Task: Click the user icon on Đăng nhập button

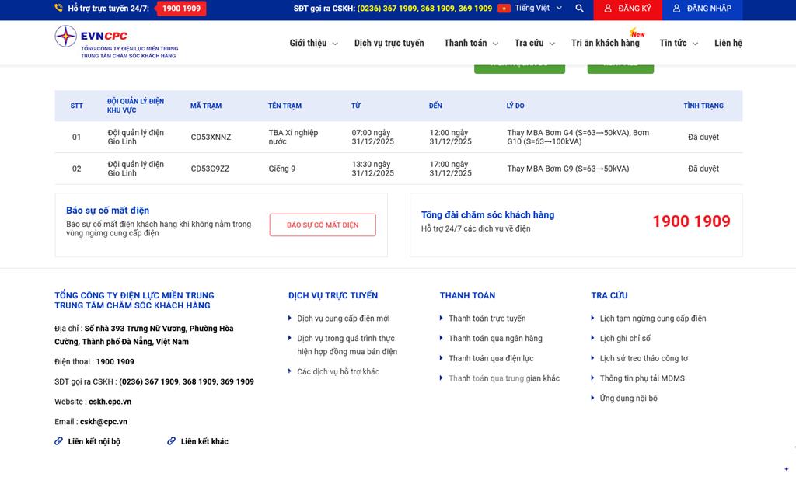Action: click(676, 9)
